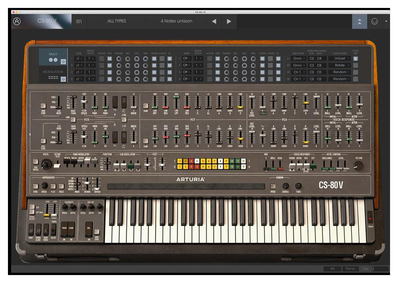
Task: Toggle the MODULATION power button
Action: click(x=63, y=79)
